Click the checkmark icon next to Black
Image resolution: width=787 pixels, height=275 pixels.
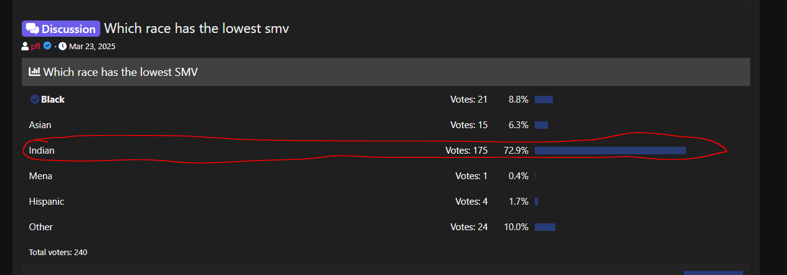35,100
